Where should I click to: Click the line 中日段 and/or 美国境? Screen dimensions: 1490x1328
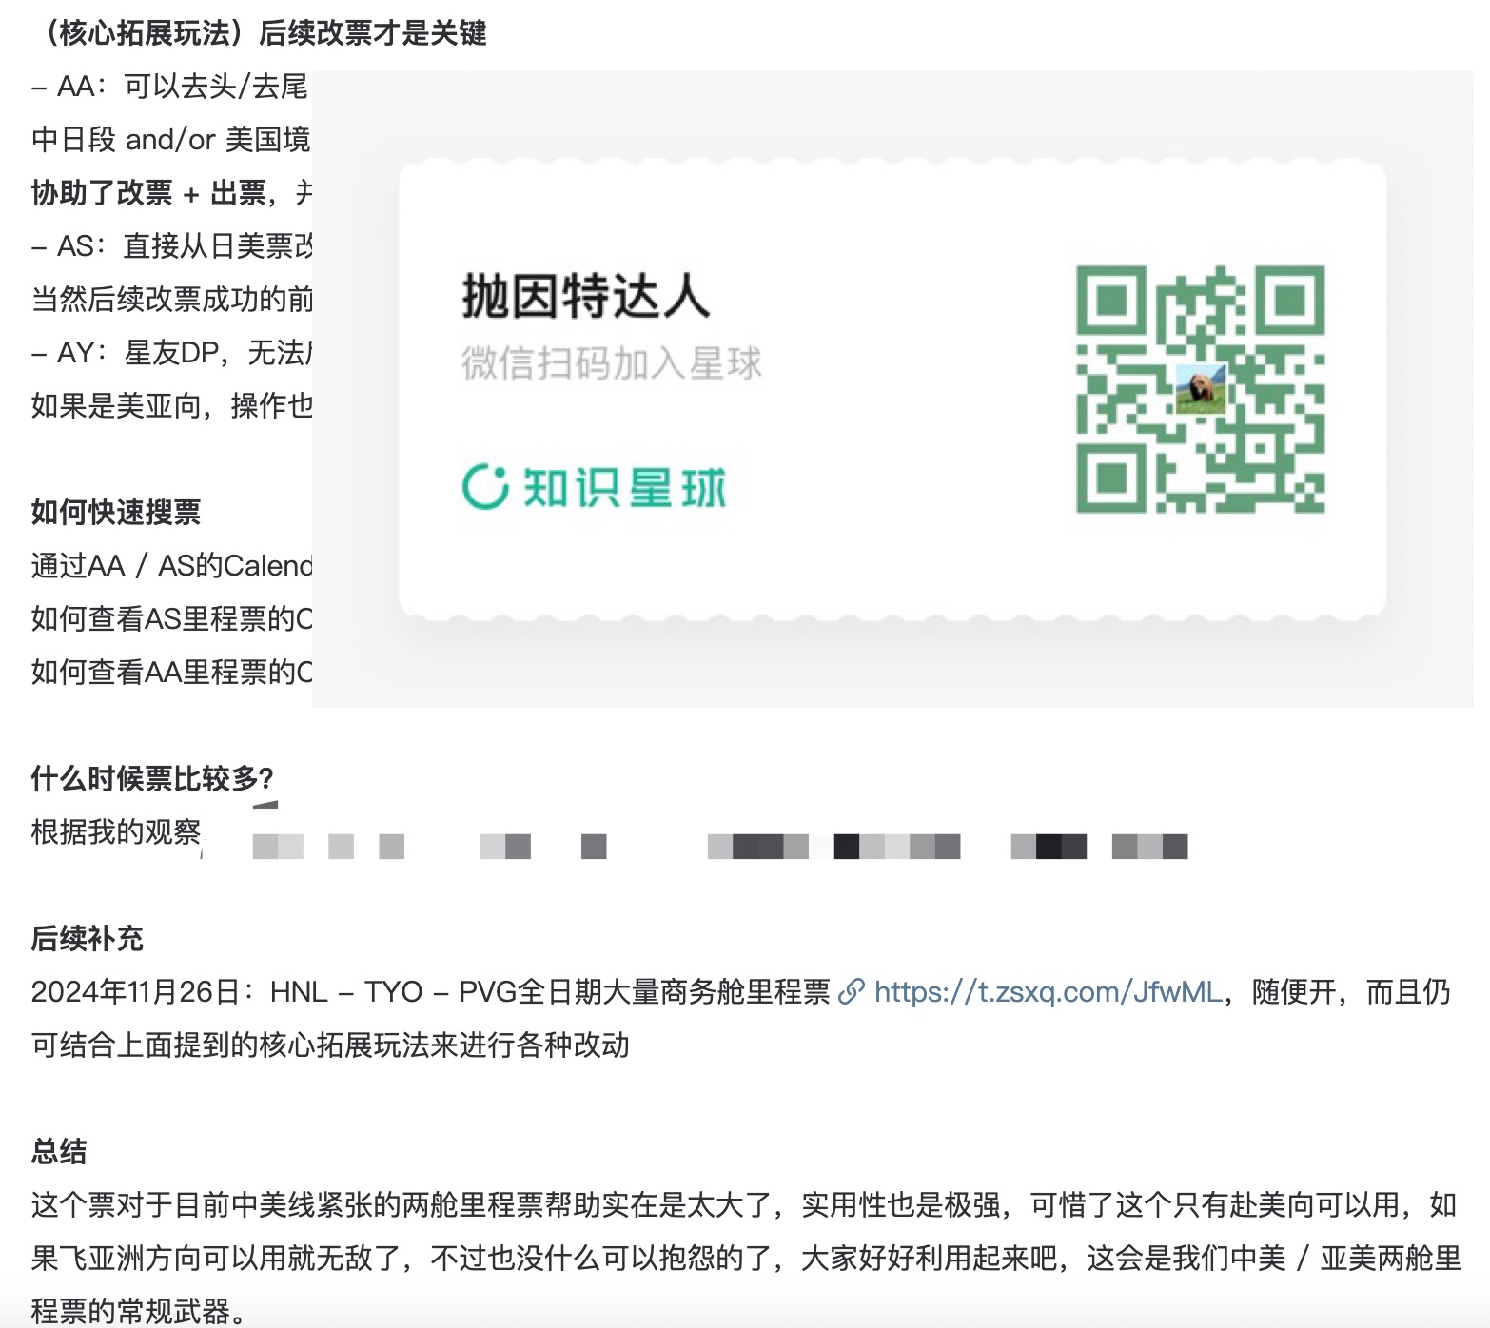coord(171,140)
